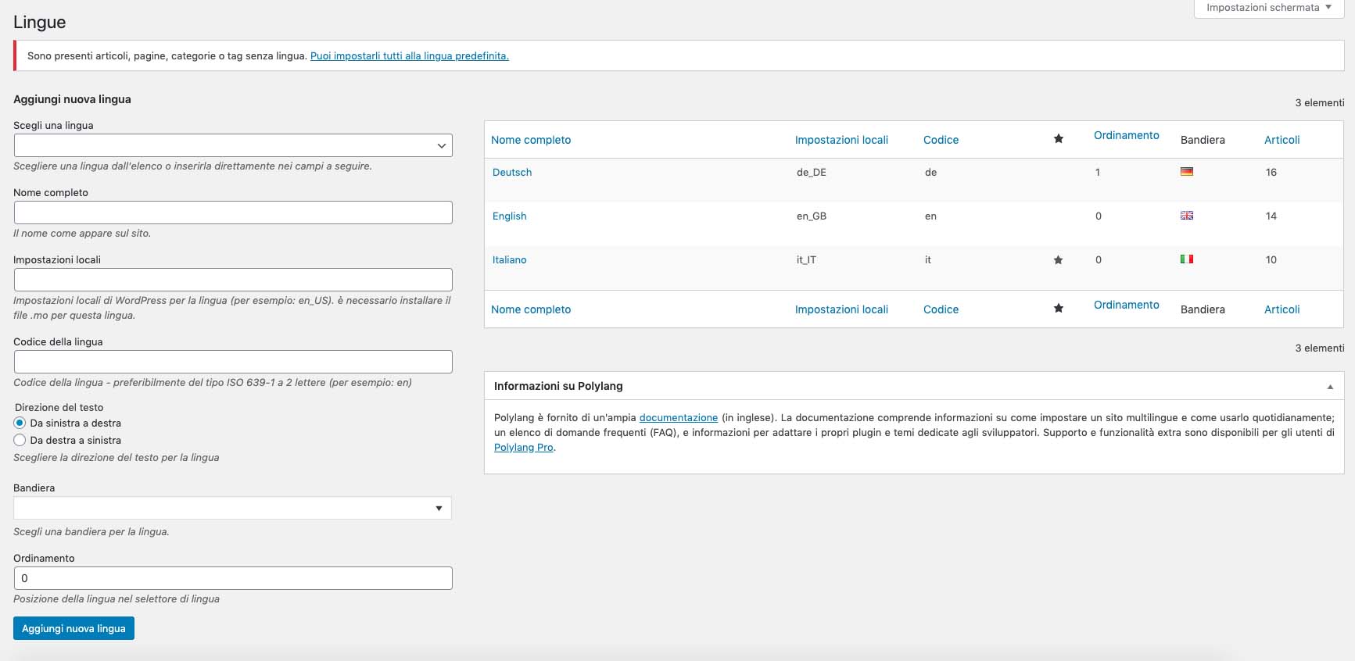This screenshot has height=661, width=1355.
Task: Click the code 'it' in the Italiano row
Action: [928, 260]
